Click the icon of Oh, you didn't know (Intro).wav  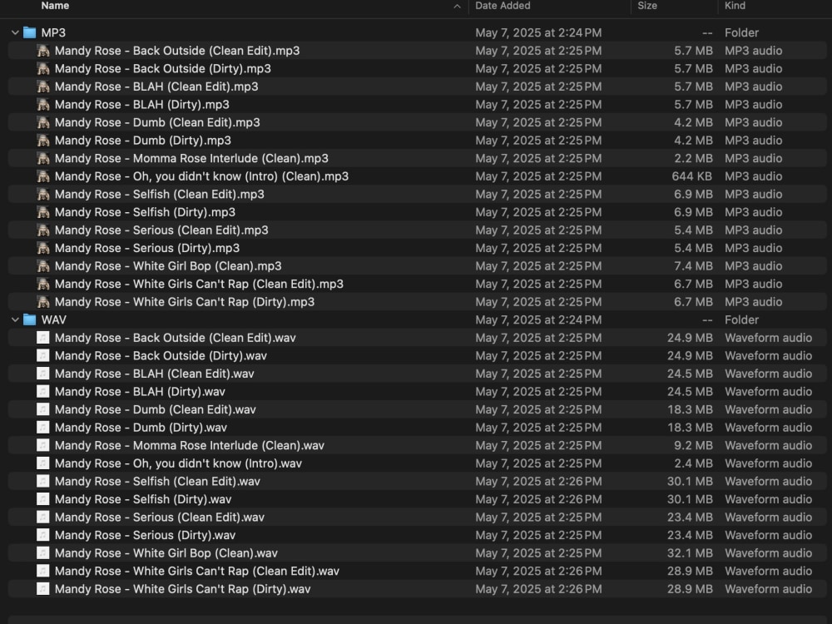pos(43,463)
